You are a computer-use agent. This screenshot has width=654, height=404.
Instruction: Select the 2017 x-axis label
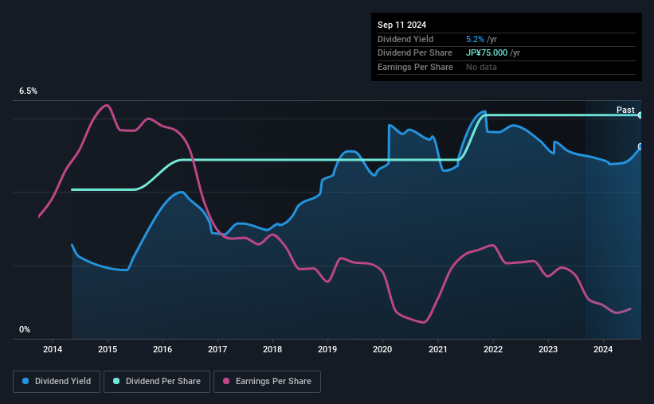coord(217,349)
